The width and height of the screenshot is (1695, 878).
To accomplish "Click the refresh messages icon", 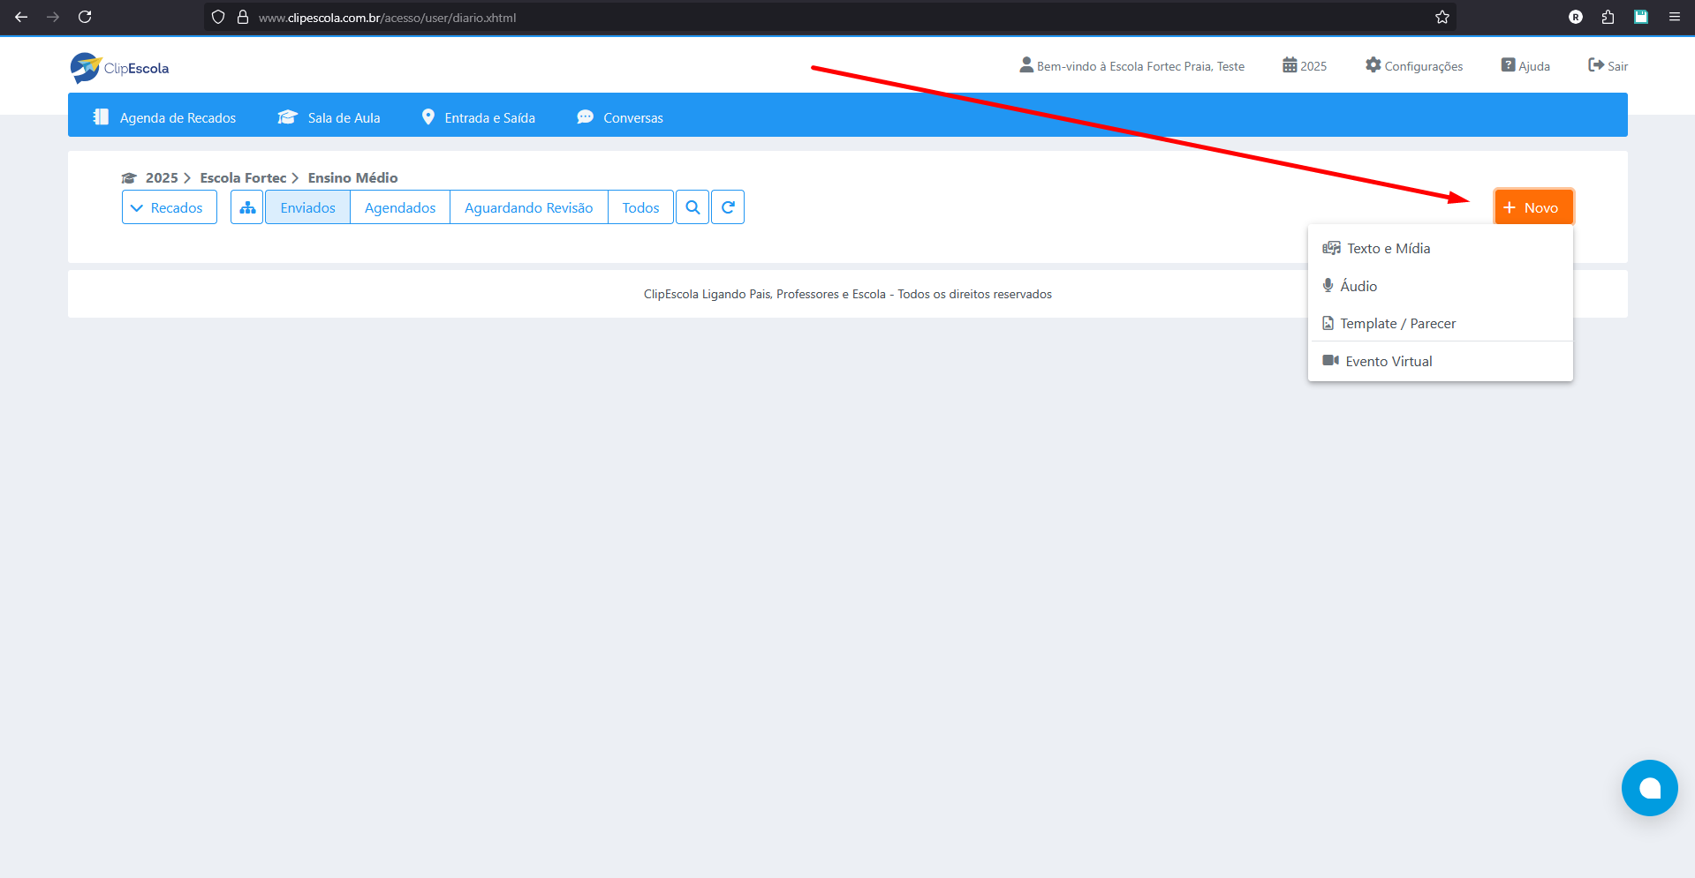I will (728, 207).
